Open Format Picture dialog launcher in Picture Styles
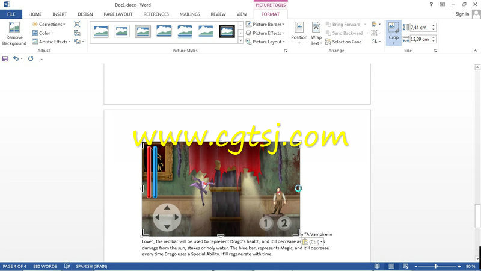The image size is (481, 271). 286,51
